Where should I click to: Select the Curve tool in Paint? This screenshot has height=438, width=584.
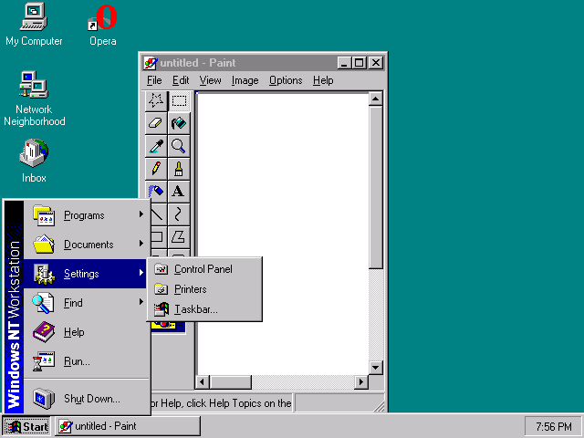click(x=179, y=214)
